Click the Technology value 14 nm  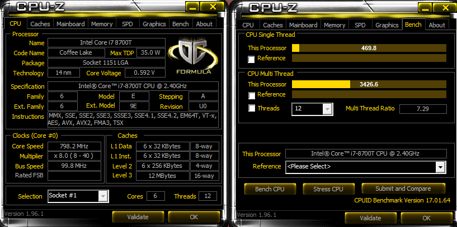pyautogui.click(x=64, y=73)
